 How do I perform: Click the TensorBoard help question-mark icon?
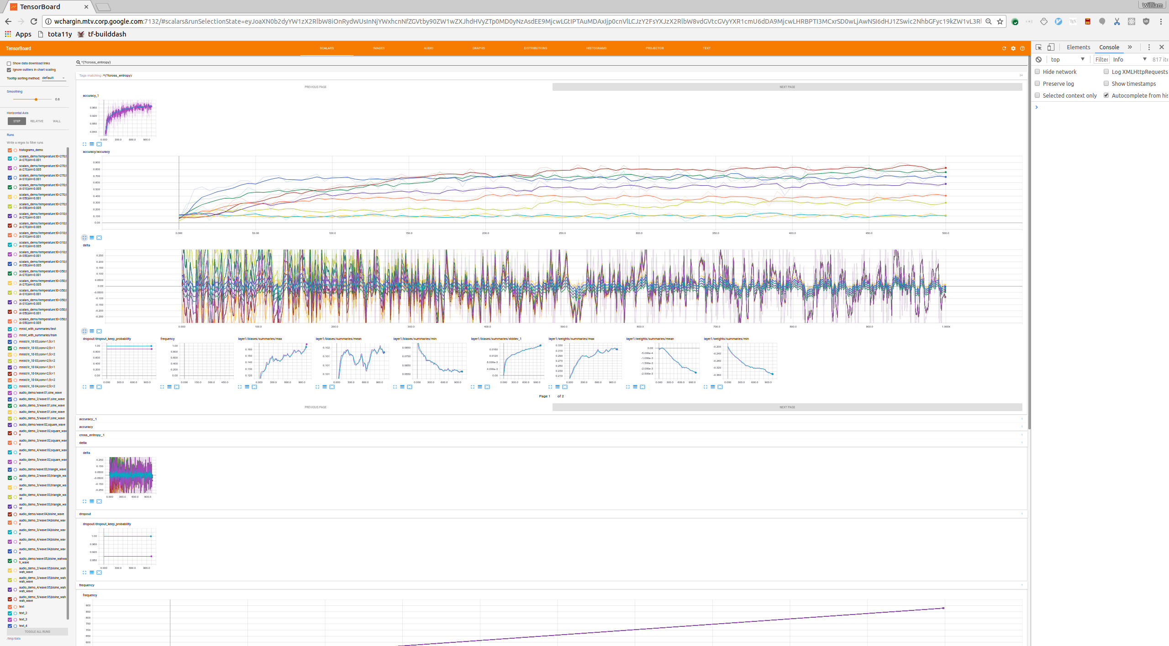(1022, 48)
